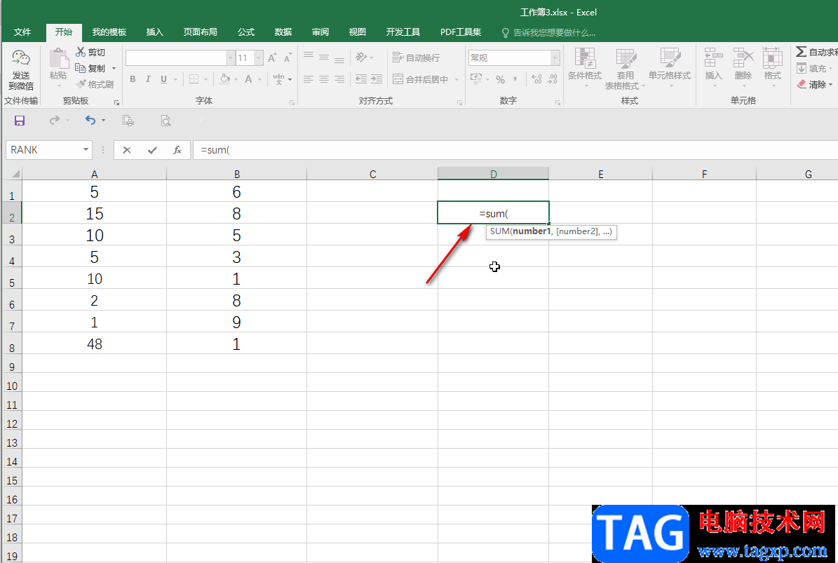Expand Merge & Center dropdown arrow
838x563 pixels.
pyautogui.click(x=457, y=80)
